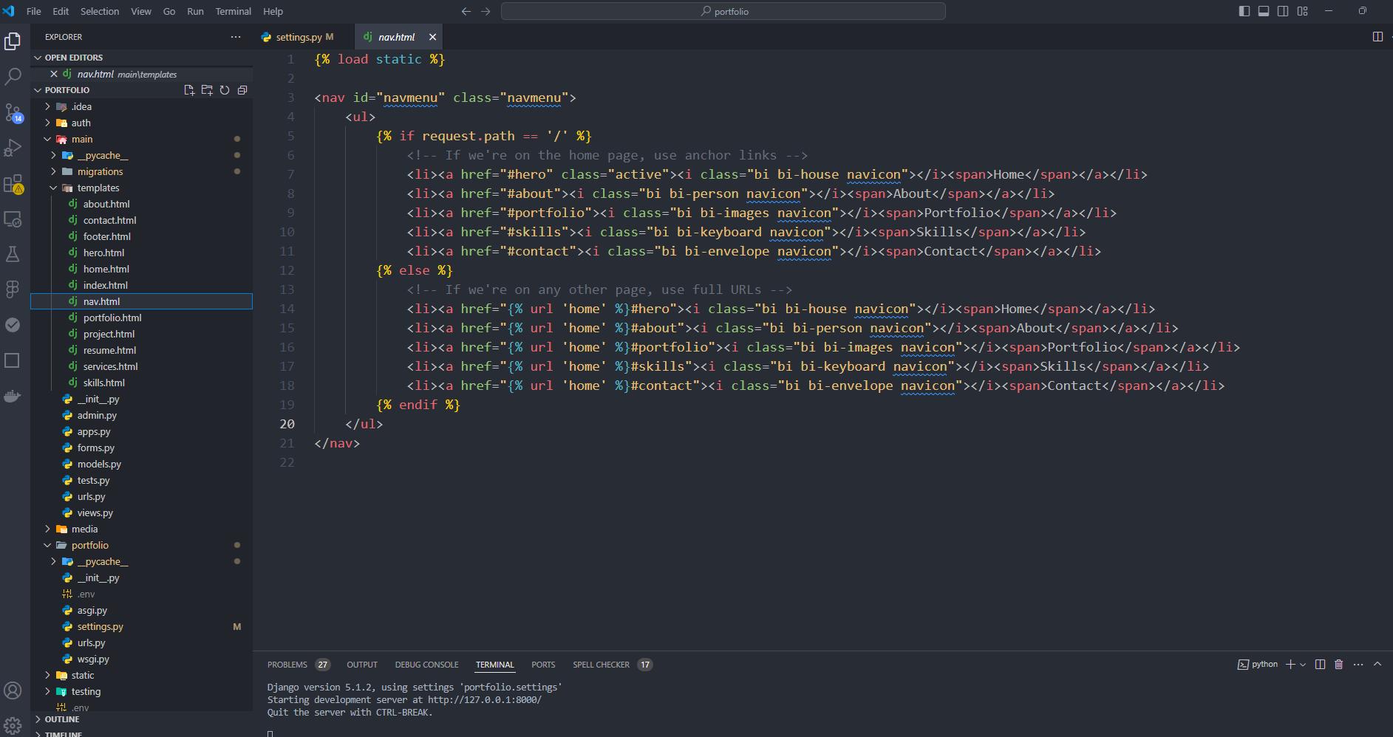Image resolution: width=1393 pixels, height=737 pixels.
Task: Open terminal panel more actions ellipsis
Action: tap(1358, 665)
